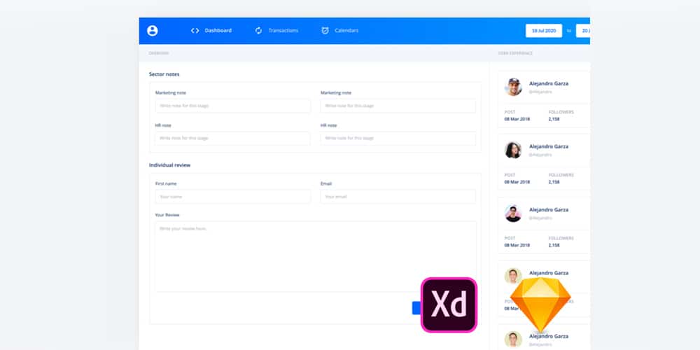Switch to the Transactions tab

tap(283, 31)
